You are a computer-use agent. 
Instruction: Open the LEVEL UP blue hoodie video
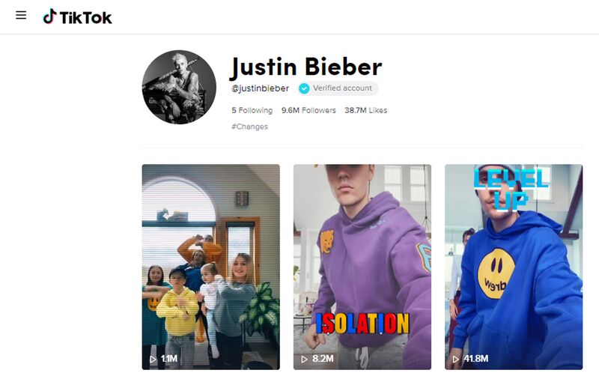click(x=514, y=267)
